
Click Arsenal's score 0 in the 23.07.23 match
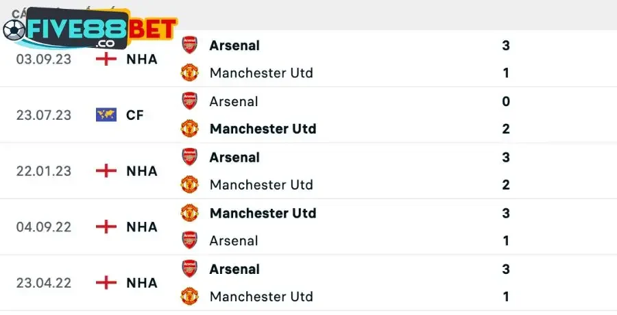[x=506, y=101]
